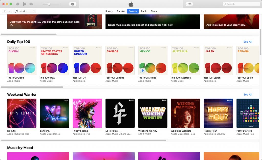Open Top 100: Australia playlist cover
Screen dimensions: 262x160
click(185, 61)
